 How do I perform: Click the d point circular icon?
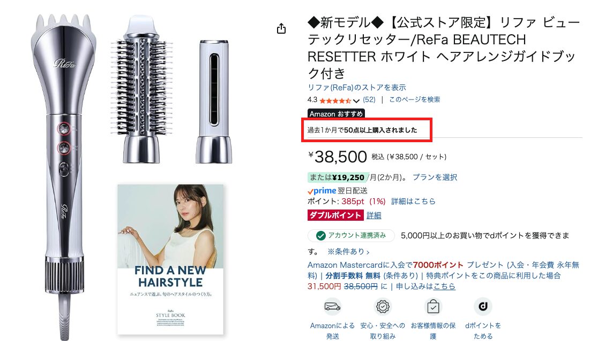click(483, 307)
